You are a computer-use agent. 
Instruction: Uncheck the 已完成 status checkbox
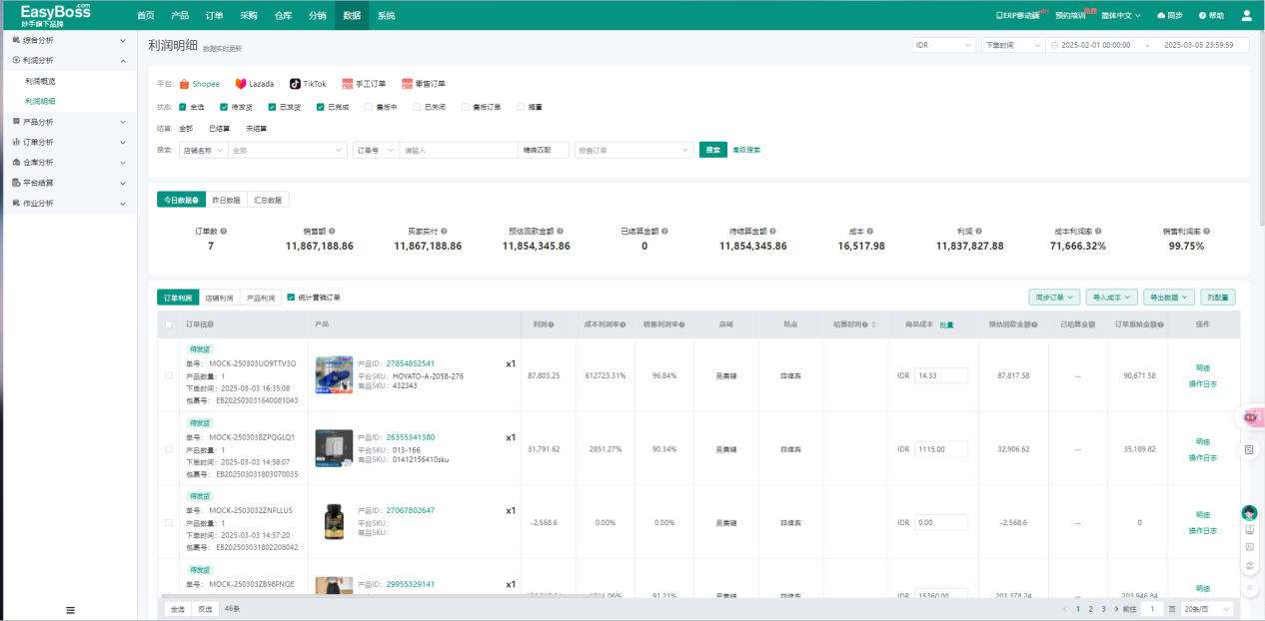(x=321, y=106)
